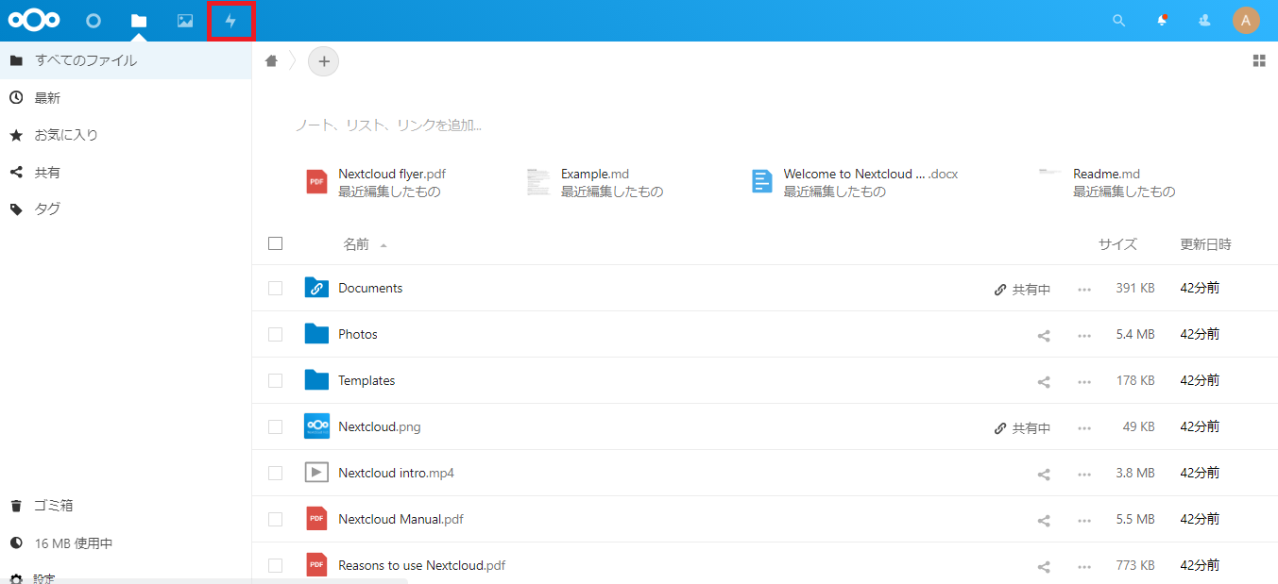1278x584 pixels.
Task: Click the 16 MB 使用中 quota entry
Action: click(x=126, y=543)
